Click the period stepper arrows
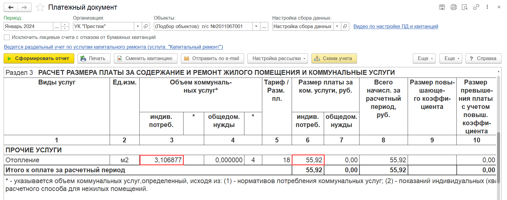The width and height of the screenshot is (507, 200). (65, 27)
